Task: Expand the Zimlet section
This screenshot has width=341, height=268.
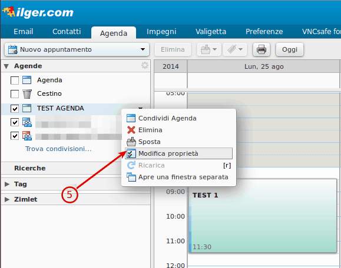Action: coord(7,199)
